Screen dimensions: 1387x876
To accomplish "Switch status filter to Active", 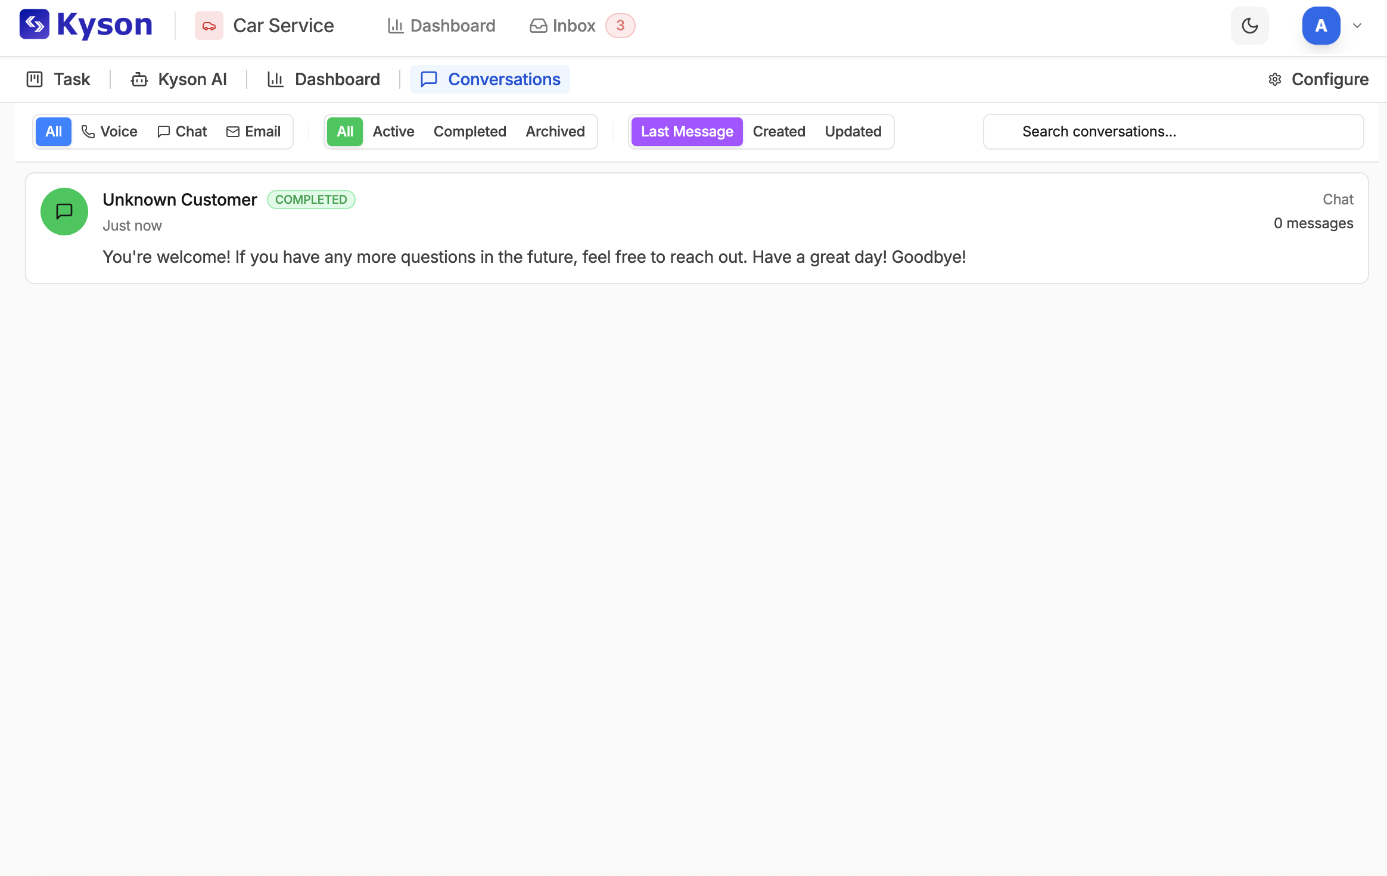I will [393, 131].
